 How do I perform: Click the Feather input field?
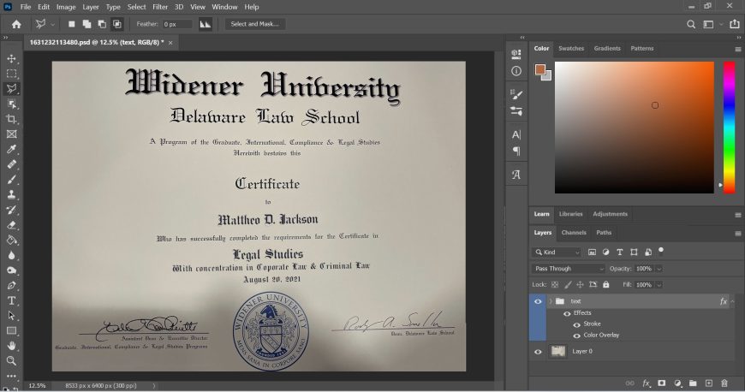[177, 24]
